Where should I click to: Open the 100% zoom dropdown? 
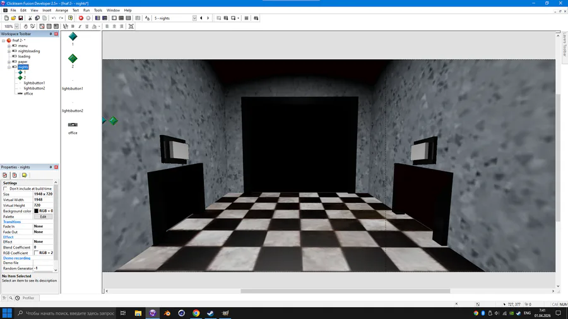[16, 26]
